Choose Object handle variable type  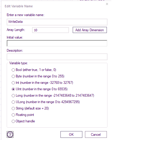(x=13, y=121)
